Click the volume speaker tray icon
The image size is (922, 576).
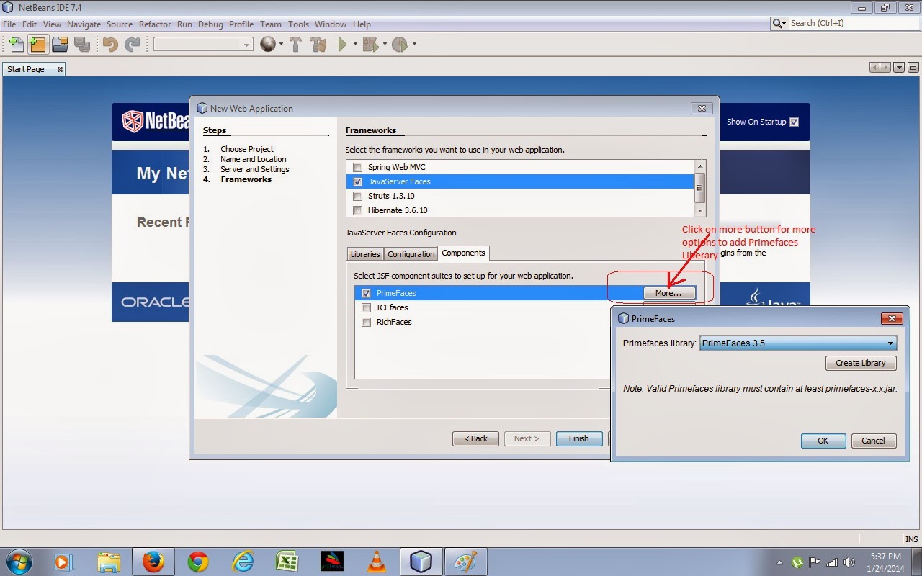[x=849, y=562]
